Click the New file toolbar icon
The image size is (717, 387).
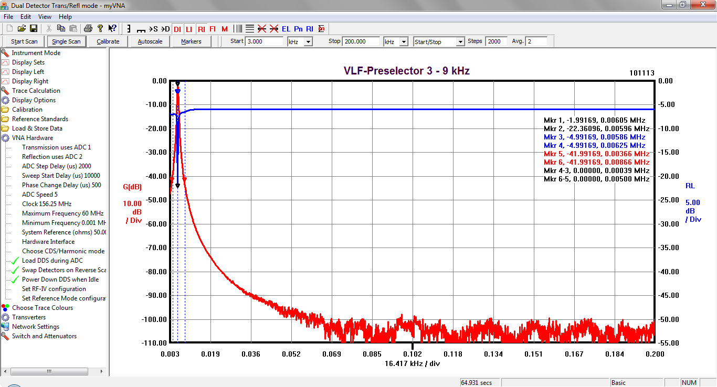pyautogui.click(x=10, y=28)
